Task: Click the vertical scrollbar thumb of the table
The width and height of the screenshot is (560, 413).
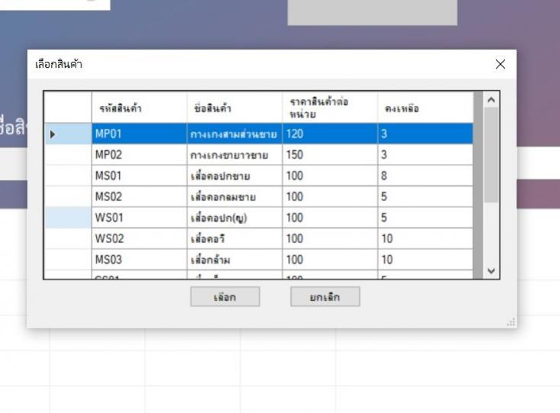Action: point(491,155)
